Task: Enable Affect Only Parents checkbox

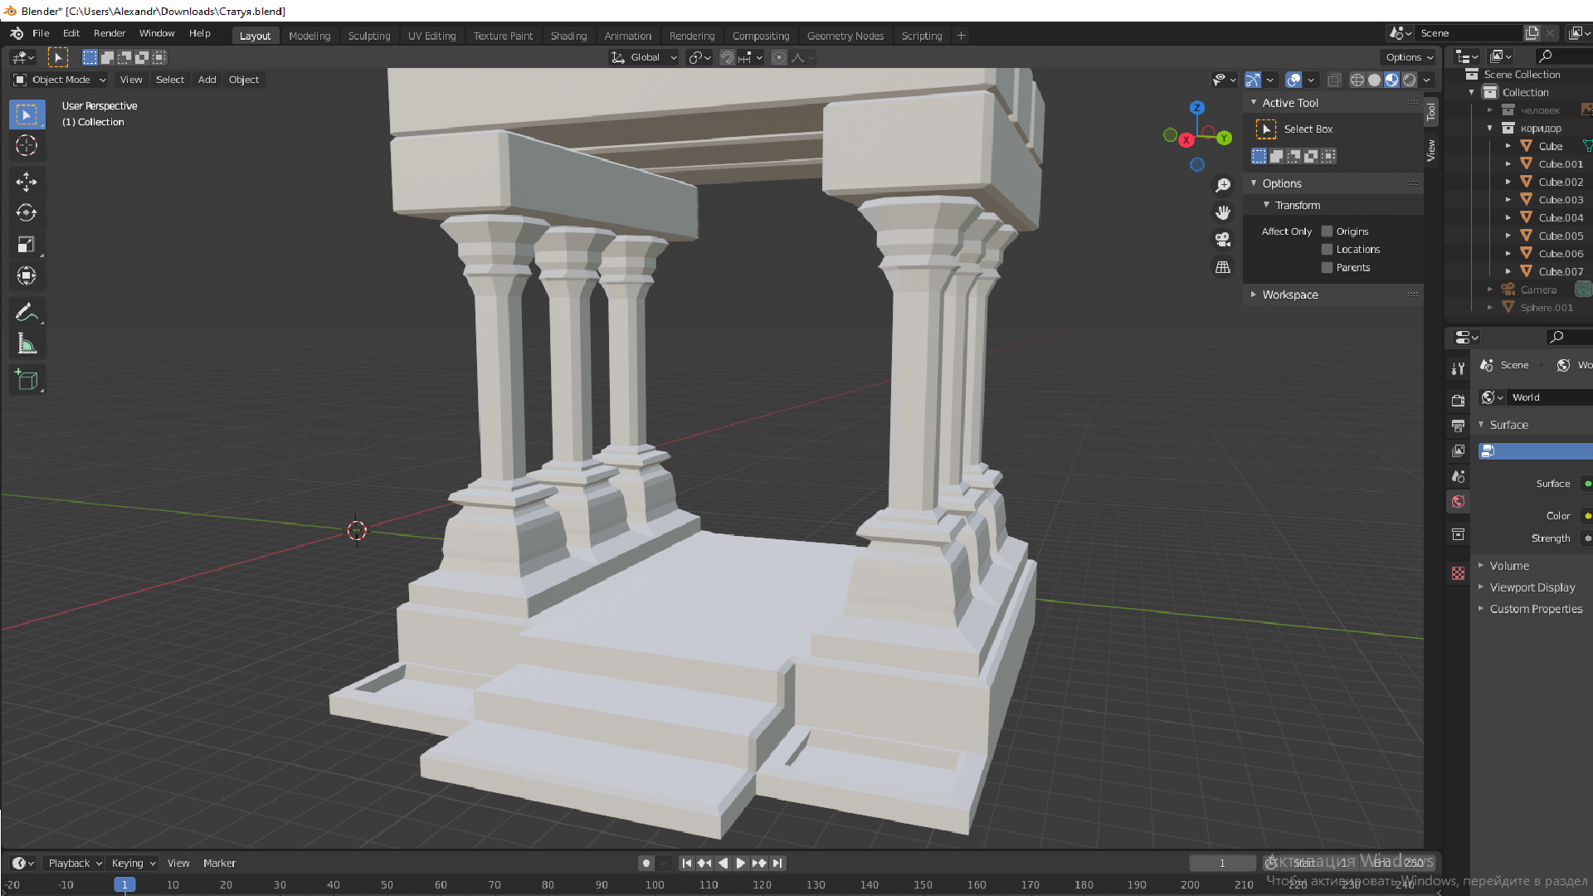Action: pos(1327,268)
